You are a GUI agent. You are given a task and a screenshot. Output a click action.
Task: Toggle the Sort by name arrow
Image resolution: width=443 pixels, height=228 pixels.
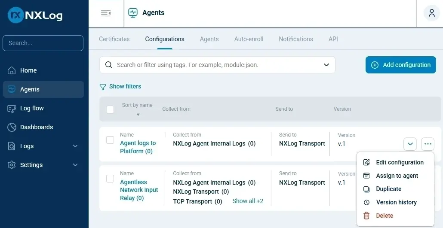tap(138, 115)
